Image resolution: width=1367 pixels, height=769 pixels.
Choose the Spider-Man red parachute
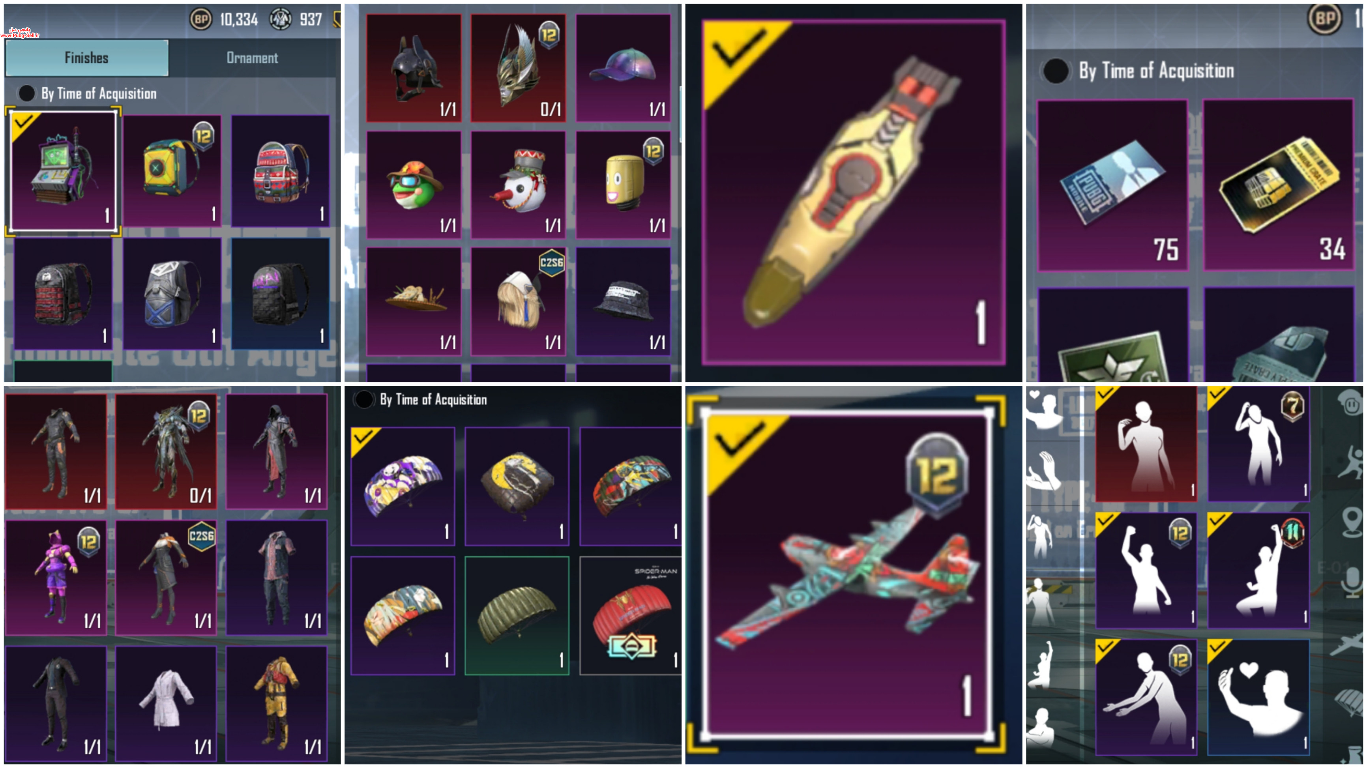tap(631, 616)
